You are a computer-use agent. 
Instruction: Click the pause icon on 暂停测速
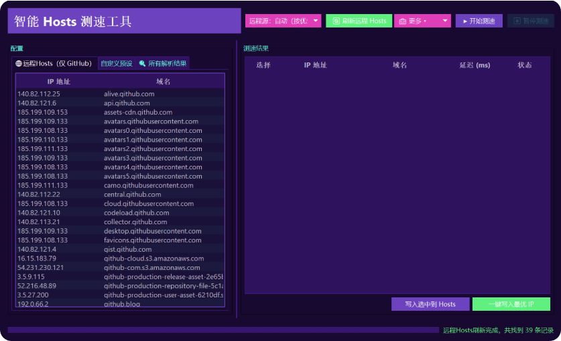(x=517, y=21)
